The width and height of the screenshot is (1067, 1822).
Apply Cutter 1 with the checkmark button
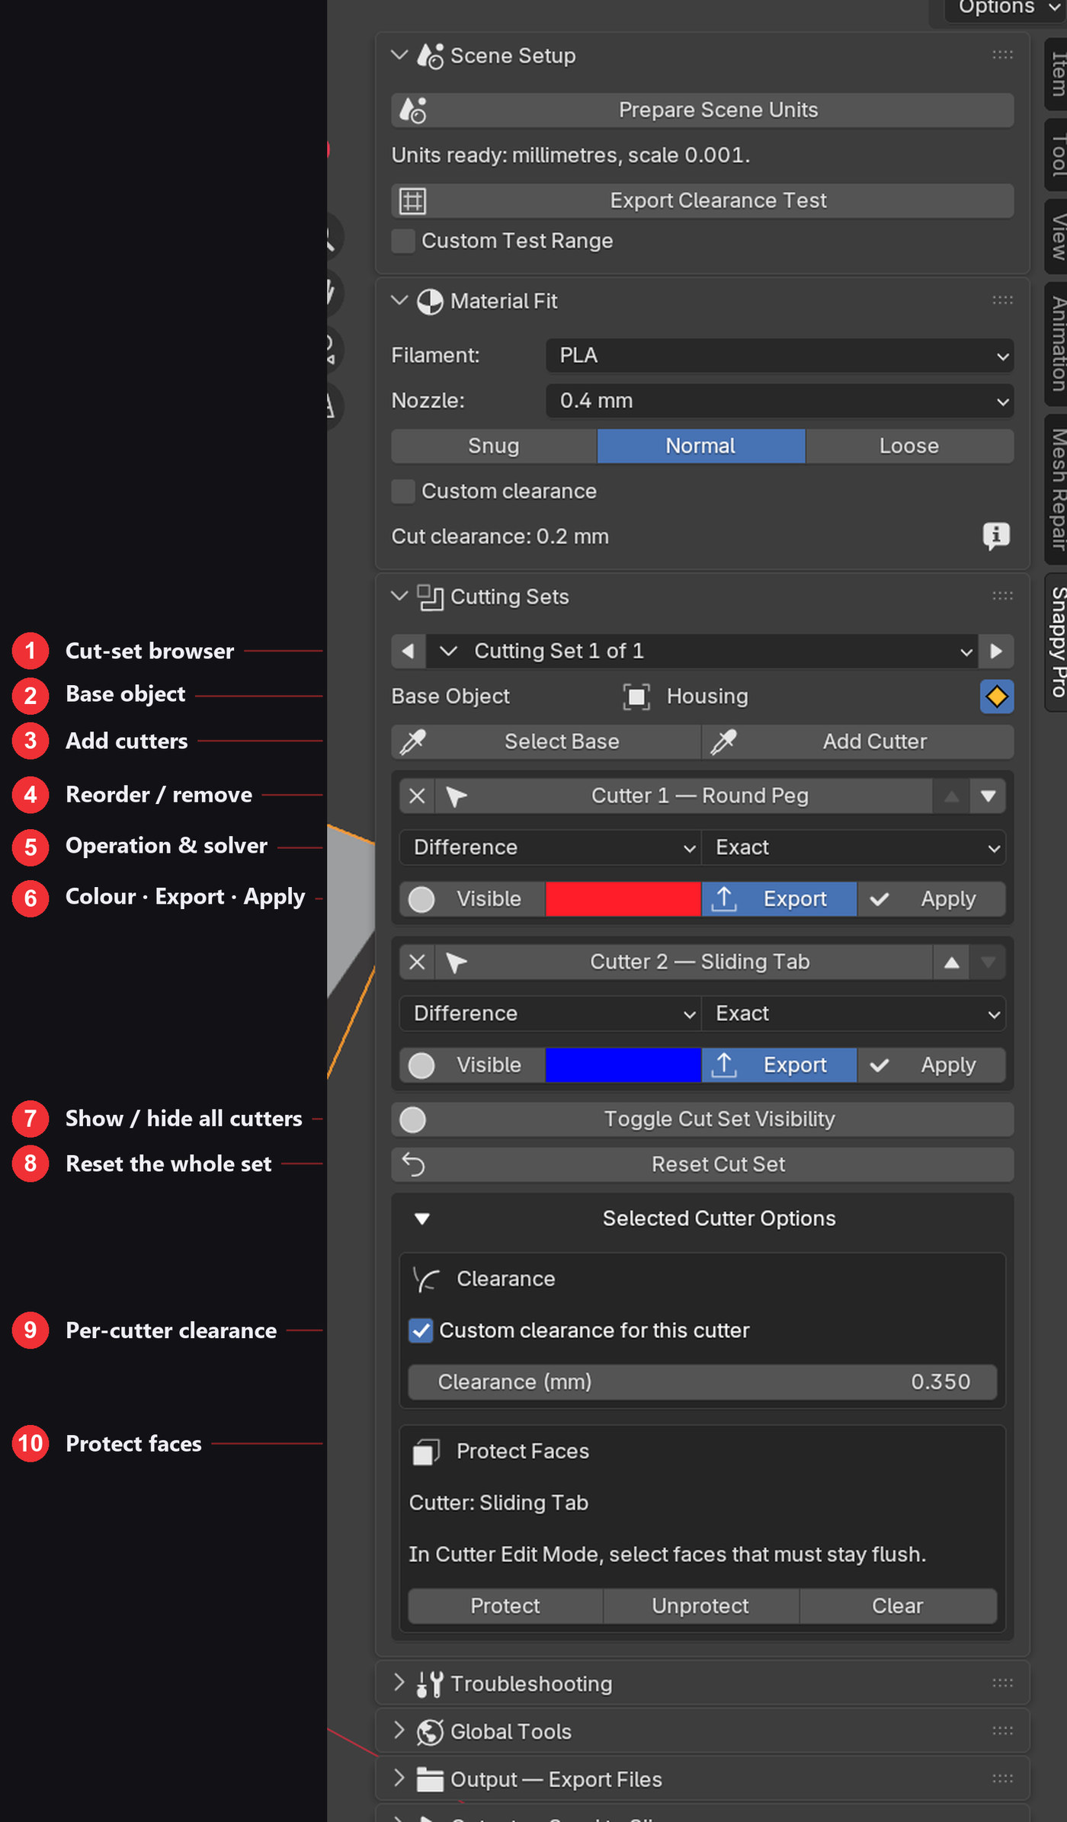(931, 899)
